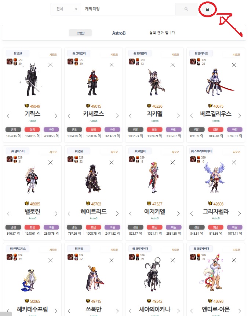The width and height of the screenshot is (248, 316).
Task: Select 랭킹 badge on 기릭스 card
Action: (13, 130)
